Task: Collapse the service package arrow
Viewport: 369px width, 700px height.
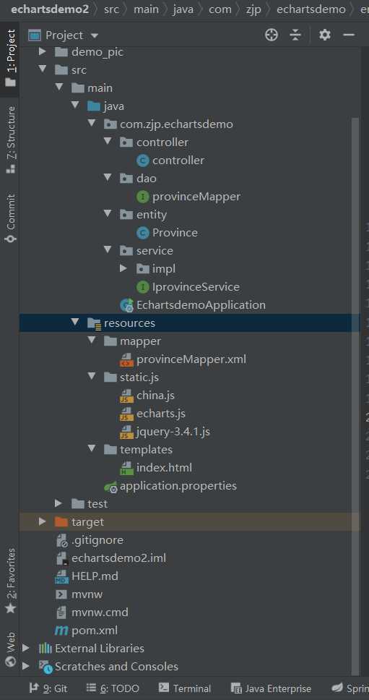Action: [x=108, y=250]
